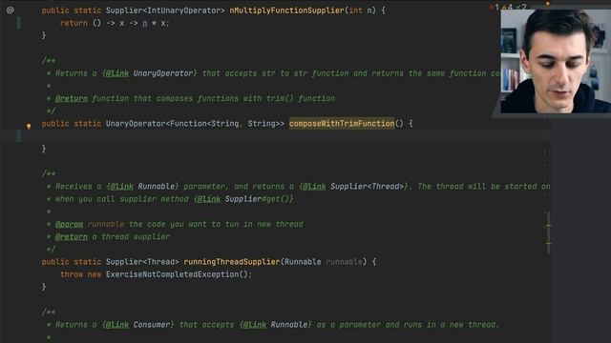Follow the @link UnaryOperator Javadoc reference
The width and height of the screenshot is (611, 343).
point(150,73)
